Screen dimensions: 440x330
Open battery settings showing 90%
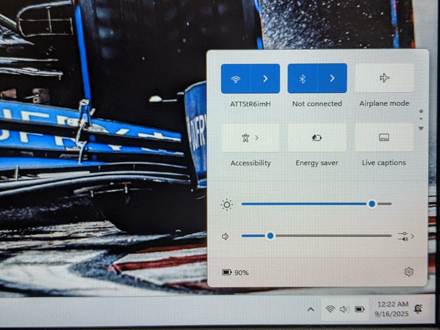[x=235, y=273]
